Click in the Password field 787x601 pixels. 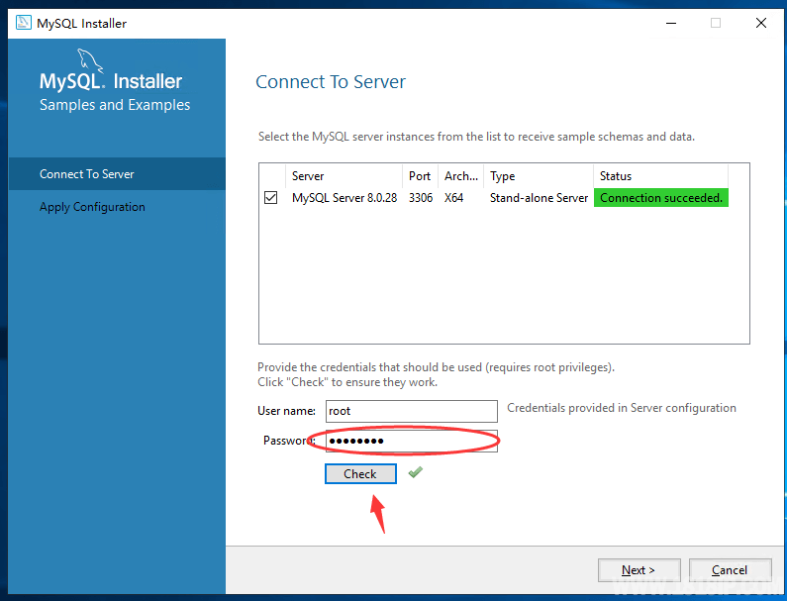click(x=412, y=441)
